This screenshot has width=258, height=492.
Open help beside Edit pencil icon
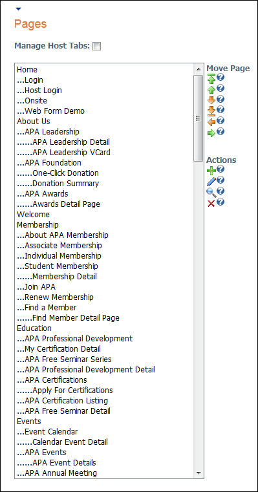point(220,180)
